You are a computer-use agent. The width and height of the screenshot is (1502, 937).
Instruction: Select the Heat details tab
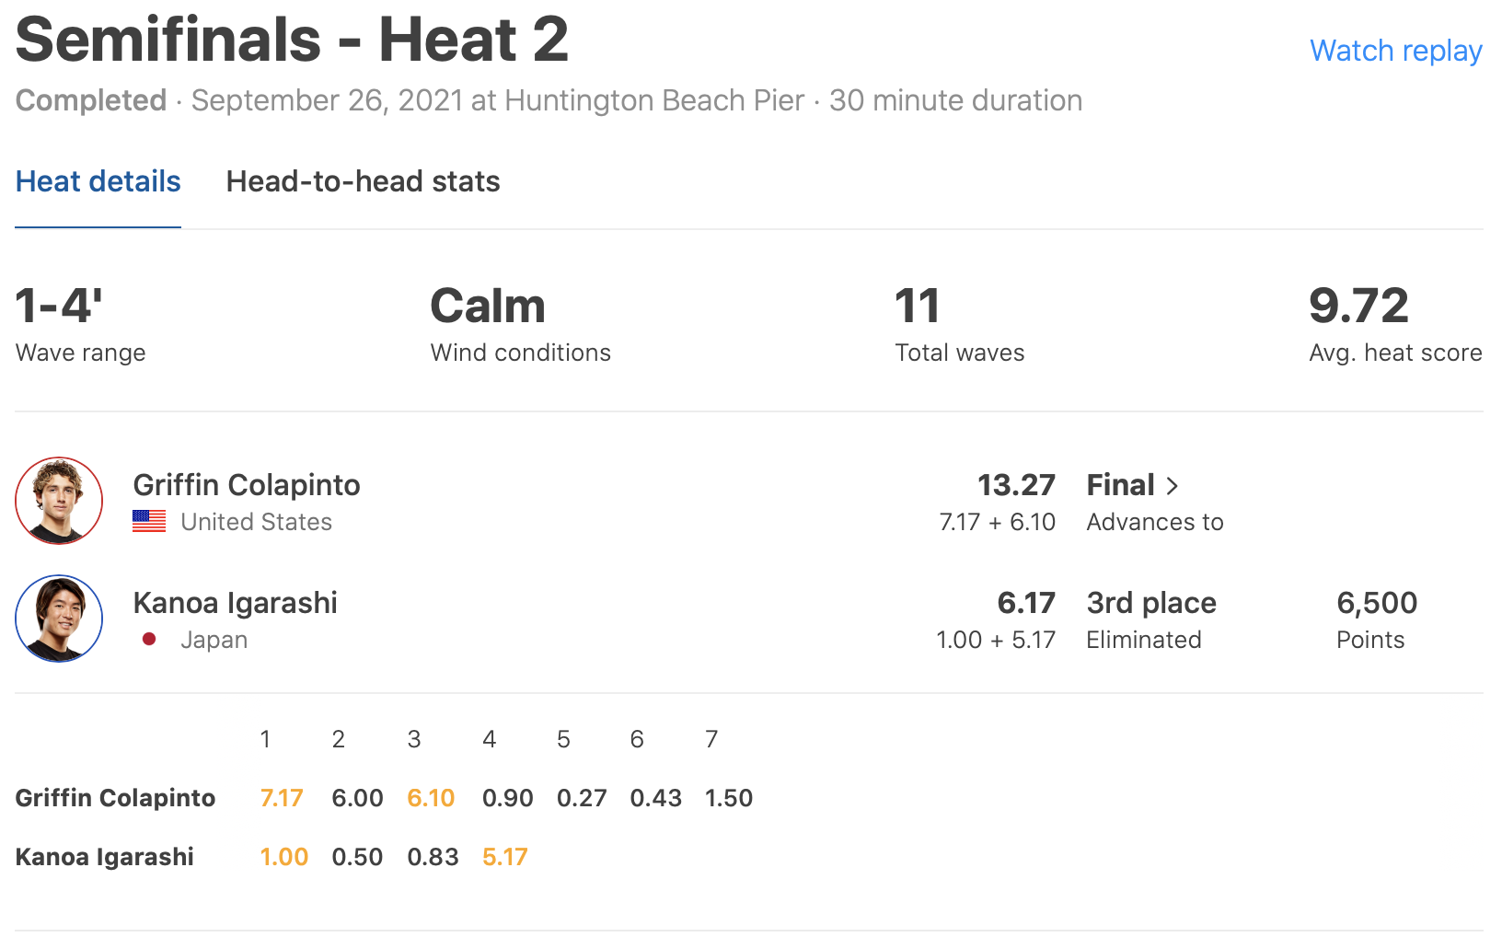coord(98,182)
